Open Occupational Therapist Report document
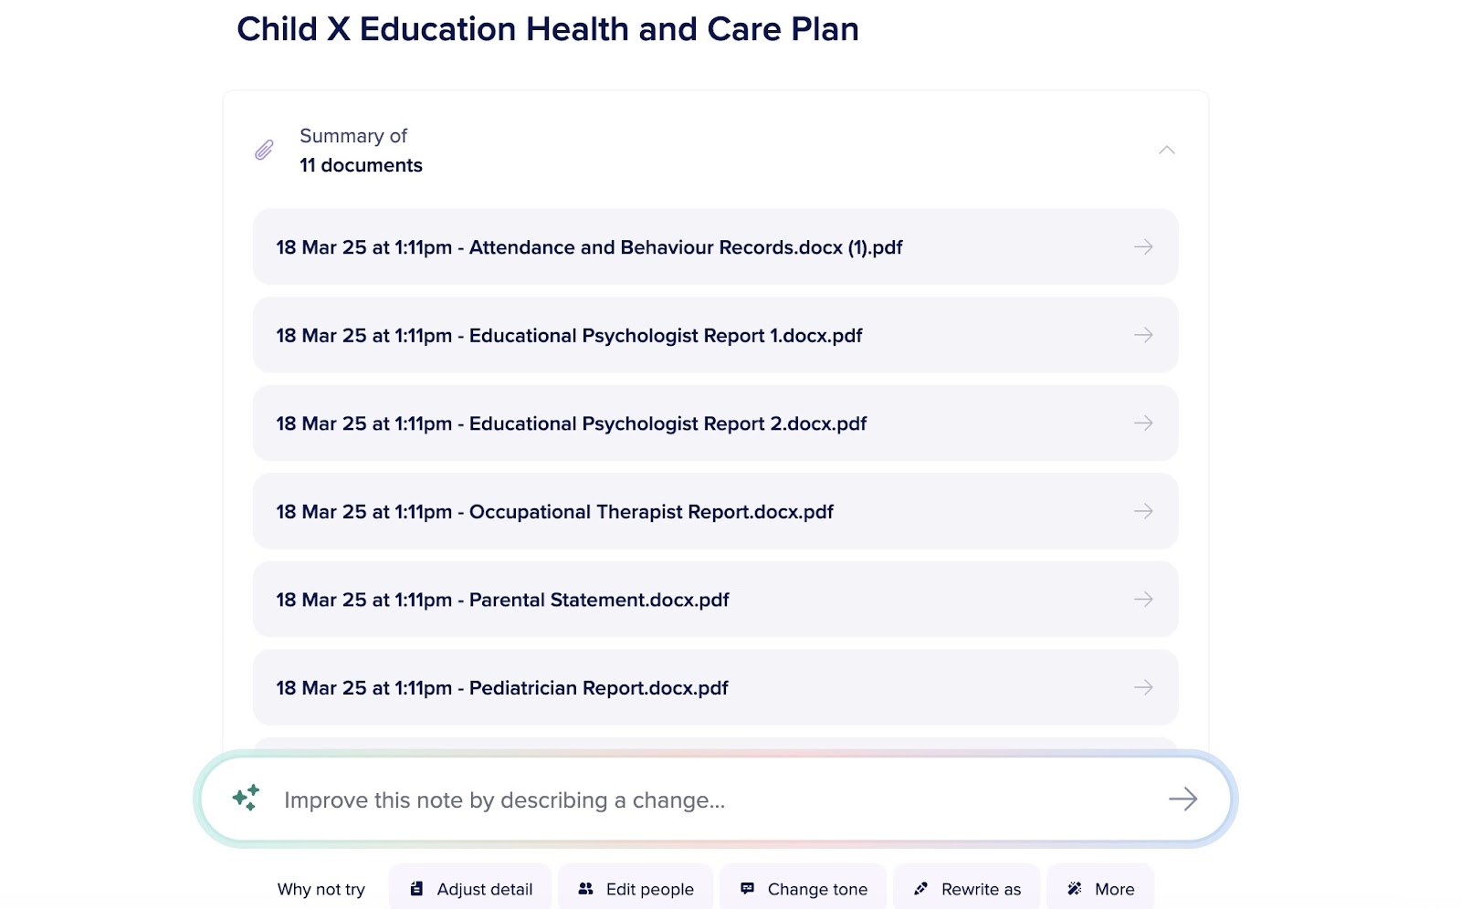This screenshot has width=1461, height=909. click(554, 512)
